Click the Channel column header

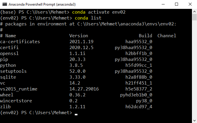tap(167, 36)
